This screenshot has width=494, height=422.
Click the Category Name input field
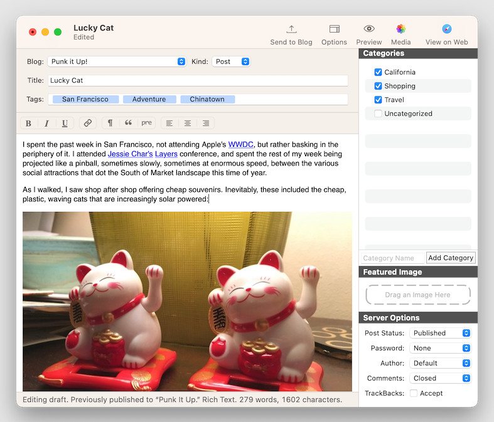[393, 258]
